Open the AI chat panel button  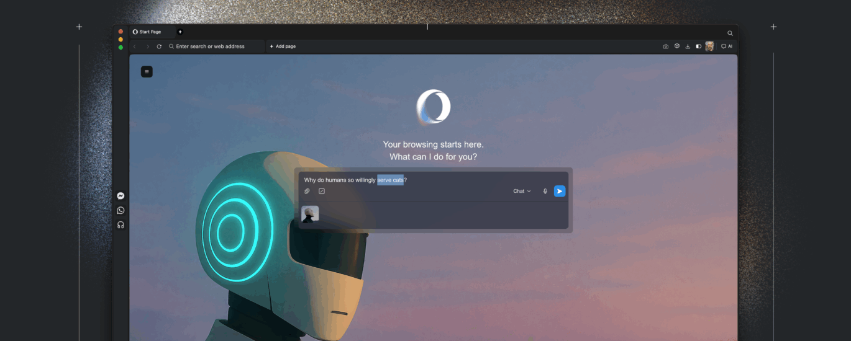pyautogui.click(x=726, y=46)
